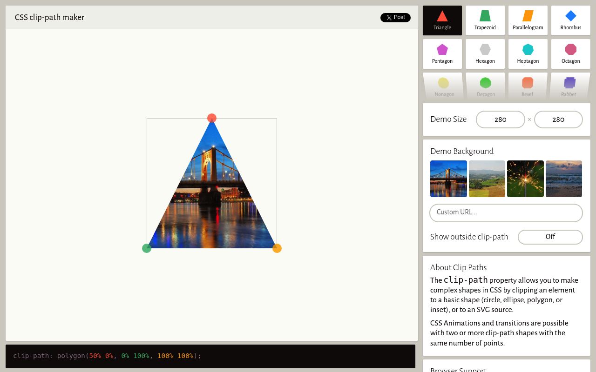Select the Bevel shape
The height and width of the screenshot is (372, 596).
click(527, 86)
